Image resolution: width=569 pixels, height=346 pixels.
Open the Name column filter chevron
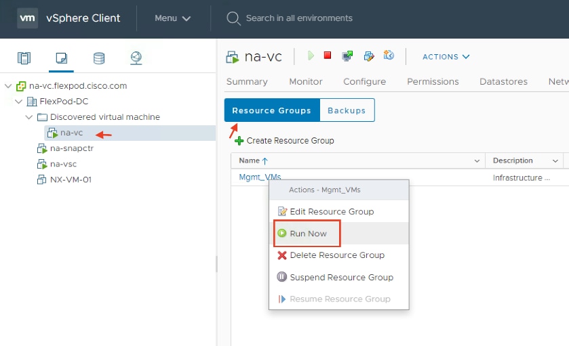pyautogui.click(x=477, y=161)
